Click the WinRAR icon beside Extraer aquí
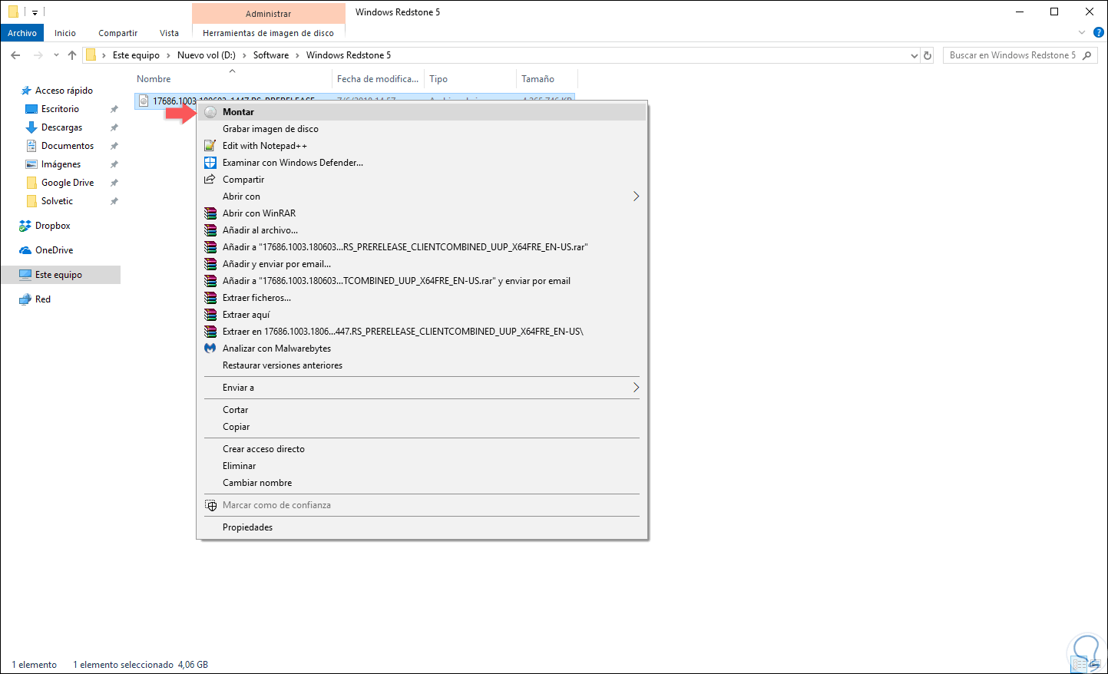 coord(210,315)
